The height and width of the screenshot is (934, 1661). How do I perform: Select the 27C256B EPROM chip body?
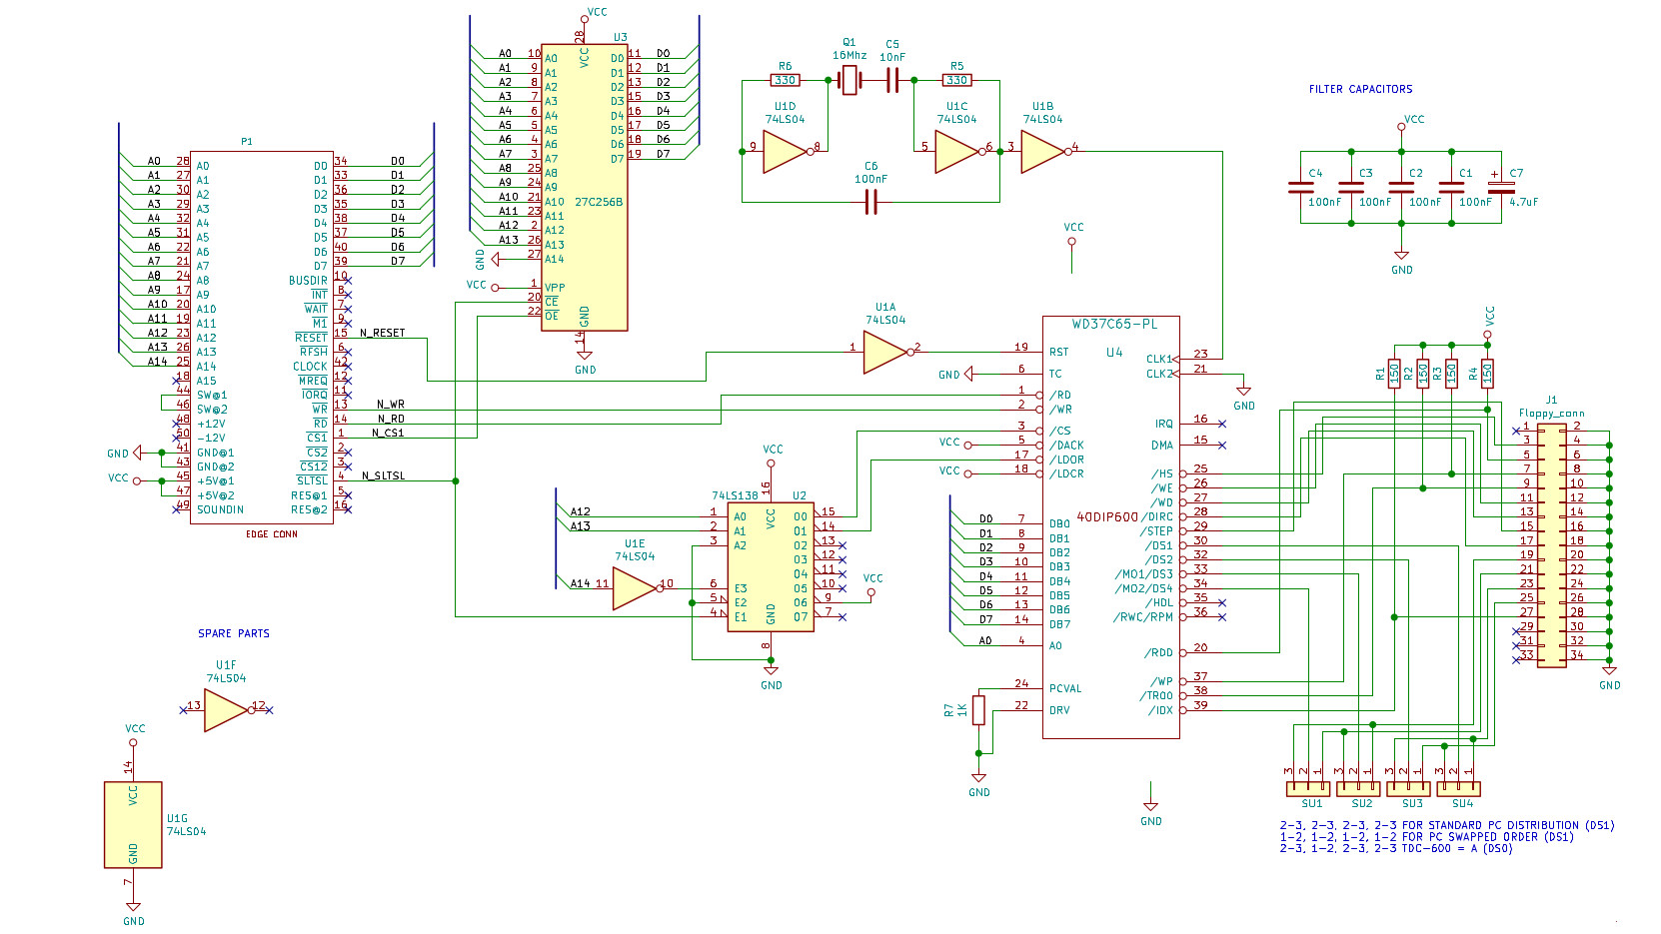584,187
